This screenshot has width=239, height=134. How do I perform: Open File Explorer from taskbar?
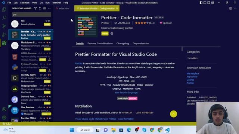(114, 130)
